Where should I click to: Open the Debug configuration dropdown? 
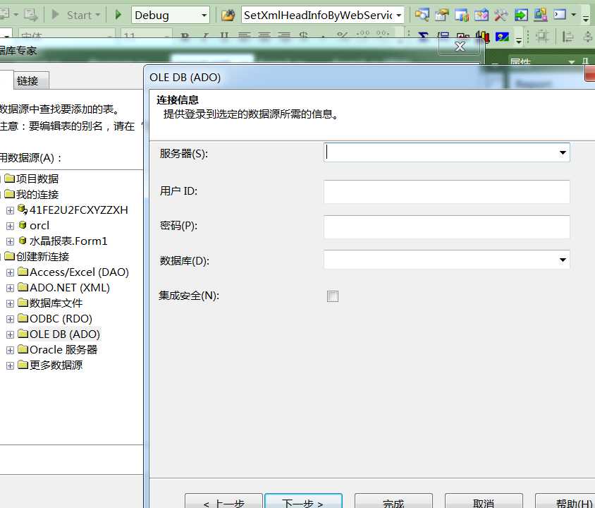click(204, 16)
